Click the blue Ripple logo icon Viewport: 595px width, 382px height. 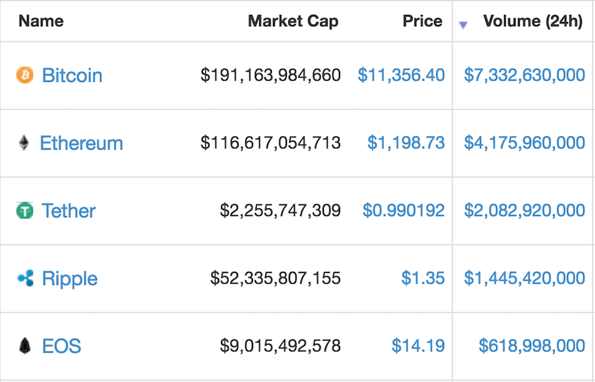click(25, 278)
